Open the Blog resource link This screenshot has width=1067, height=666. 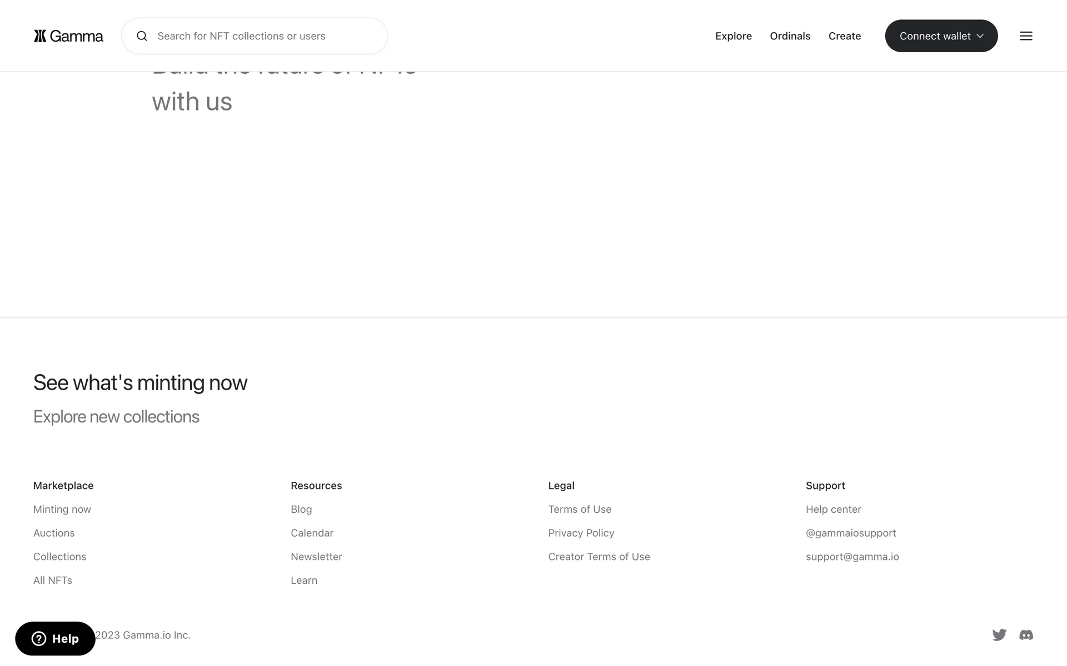[301, 509]
